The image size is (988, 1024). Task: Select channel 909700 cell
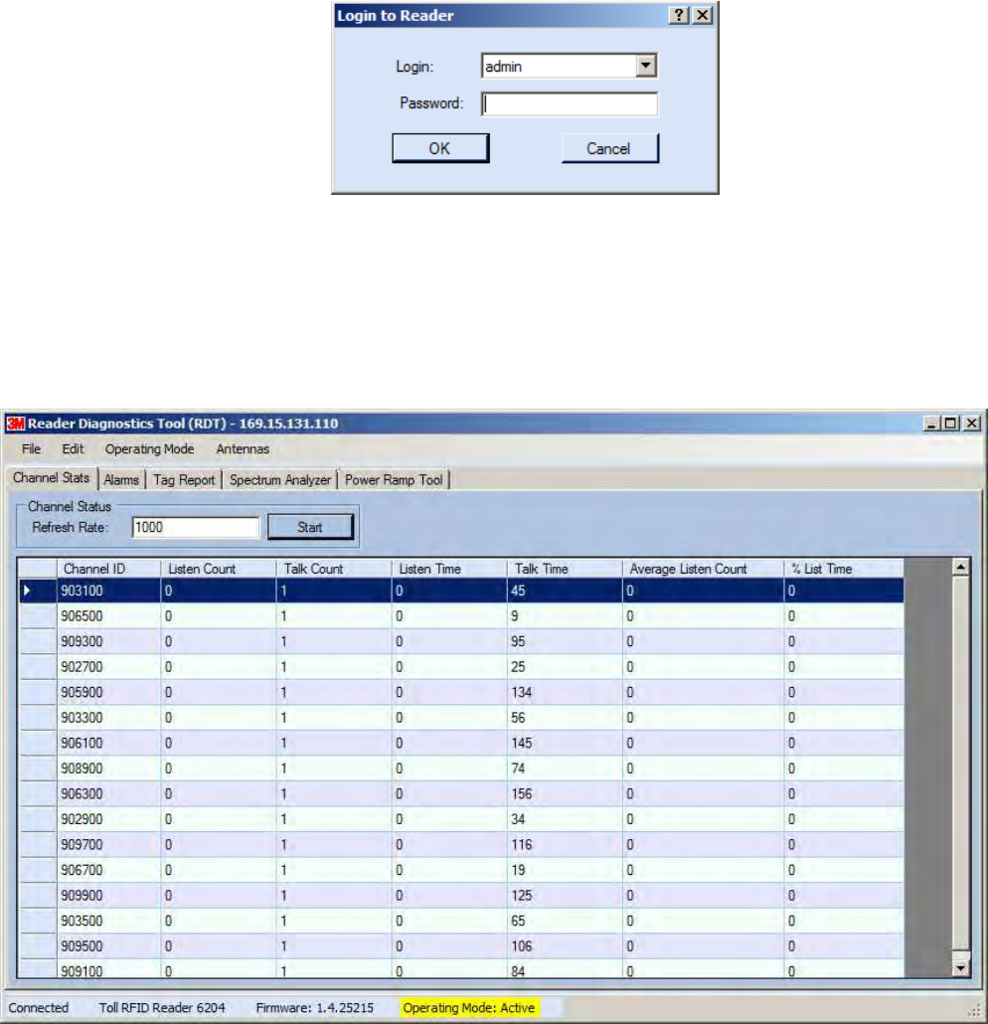coord(108,845)
